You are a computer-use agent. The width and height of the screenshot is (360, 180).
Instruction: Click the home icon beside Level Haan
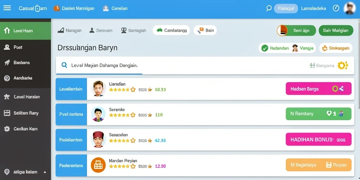[7, 31]
